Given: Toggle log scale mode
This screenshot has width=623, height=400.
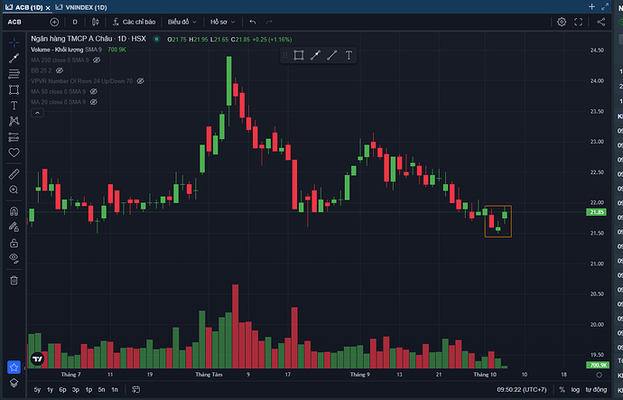Looking at the screenshot, I should (x=575, y=390).
